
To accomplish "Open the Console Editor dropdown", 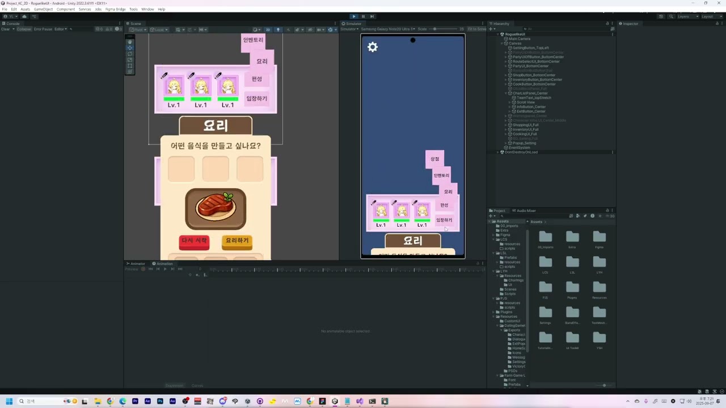I will coord(60,29).
